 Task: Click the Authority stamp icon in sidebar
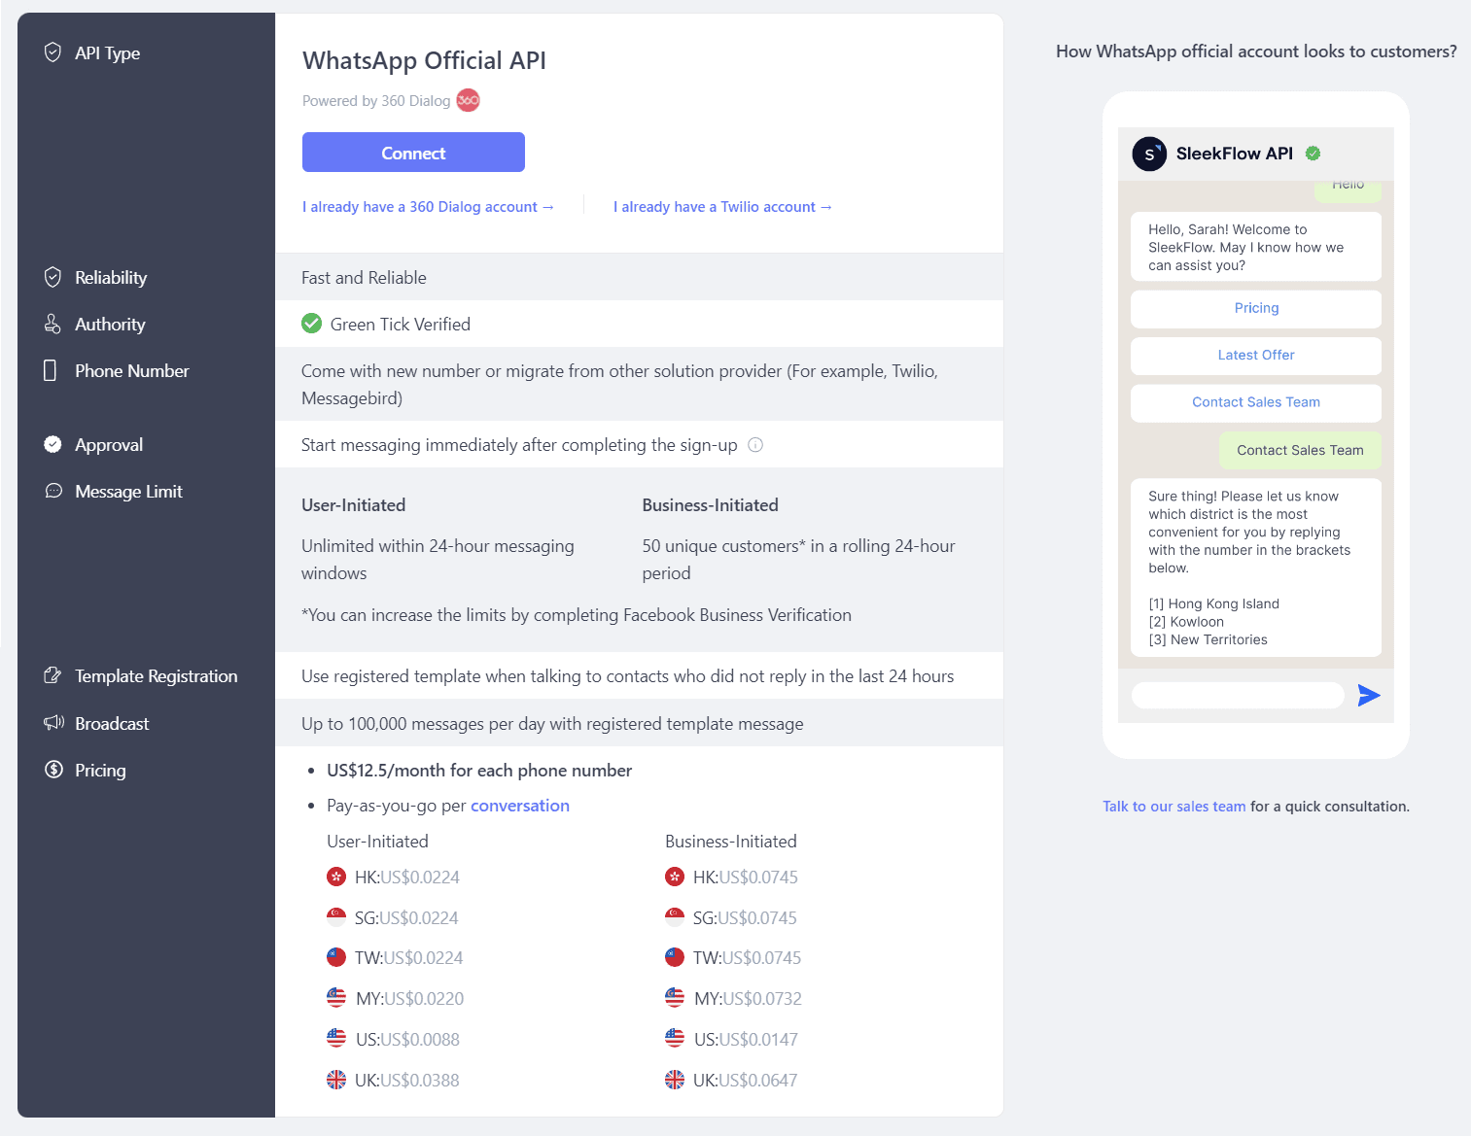53,324
